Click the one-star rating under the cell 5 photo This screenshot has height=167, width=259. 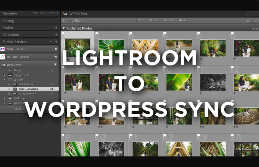coord(201,59)
